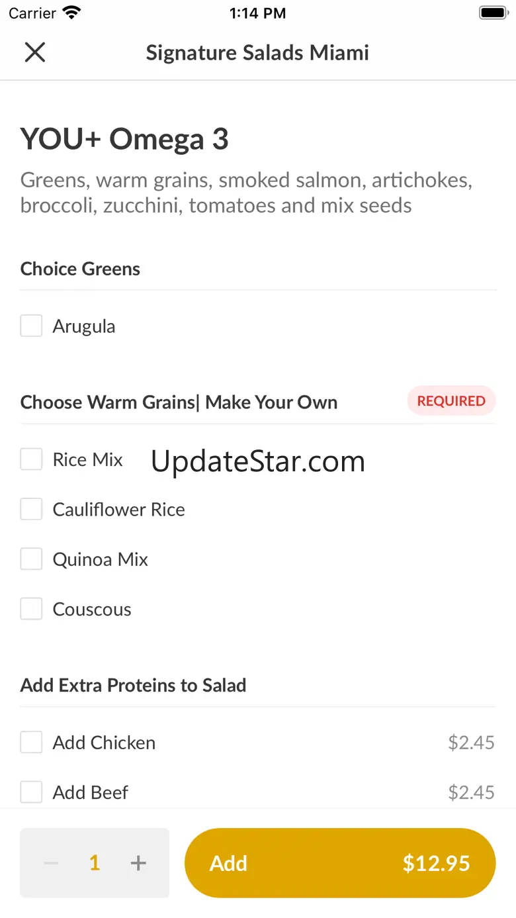The width and height of the screenshot is (516, 918).
Task: Tap the Wi-Fi status icon
Action: point(71,13)
